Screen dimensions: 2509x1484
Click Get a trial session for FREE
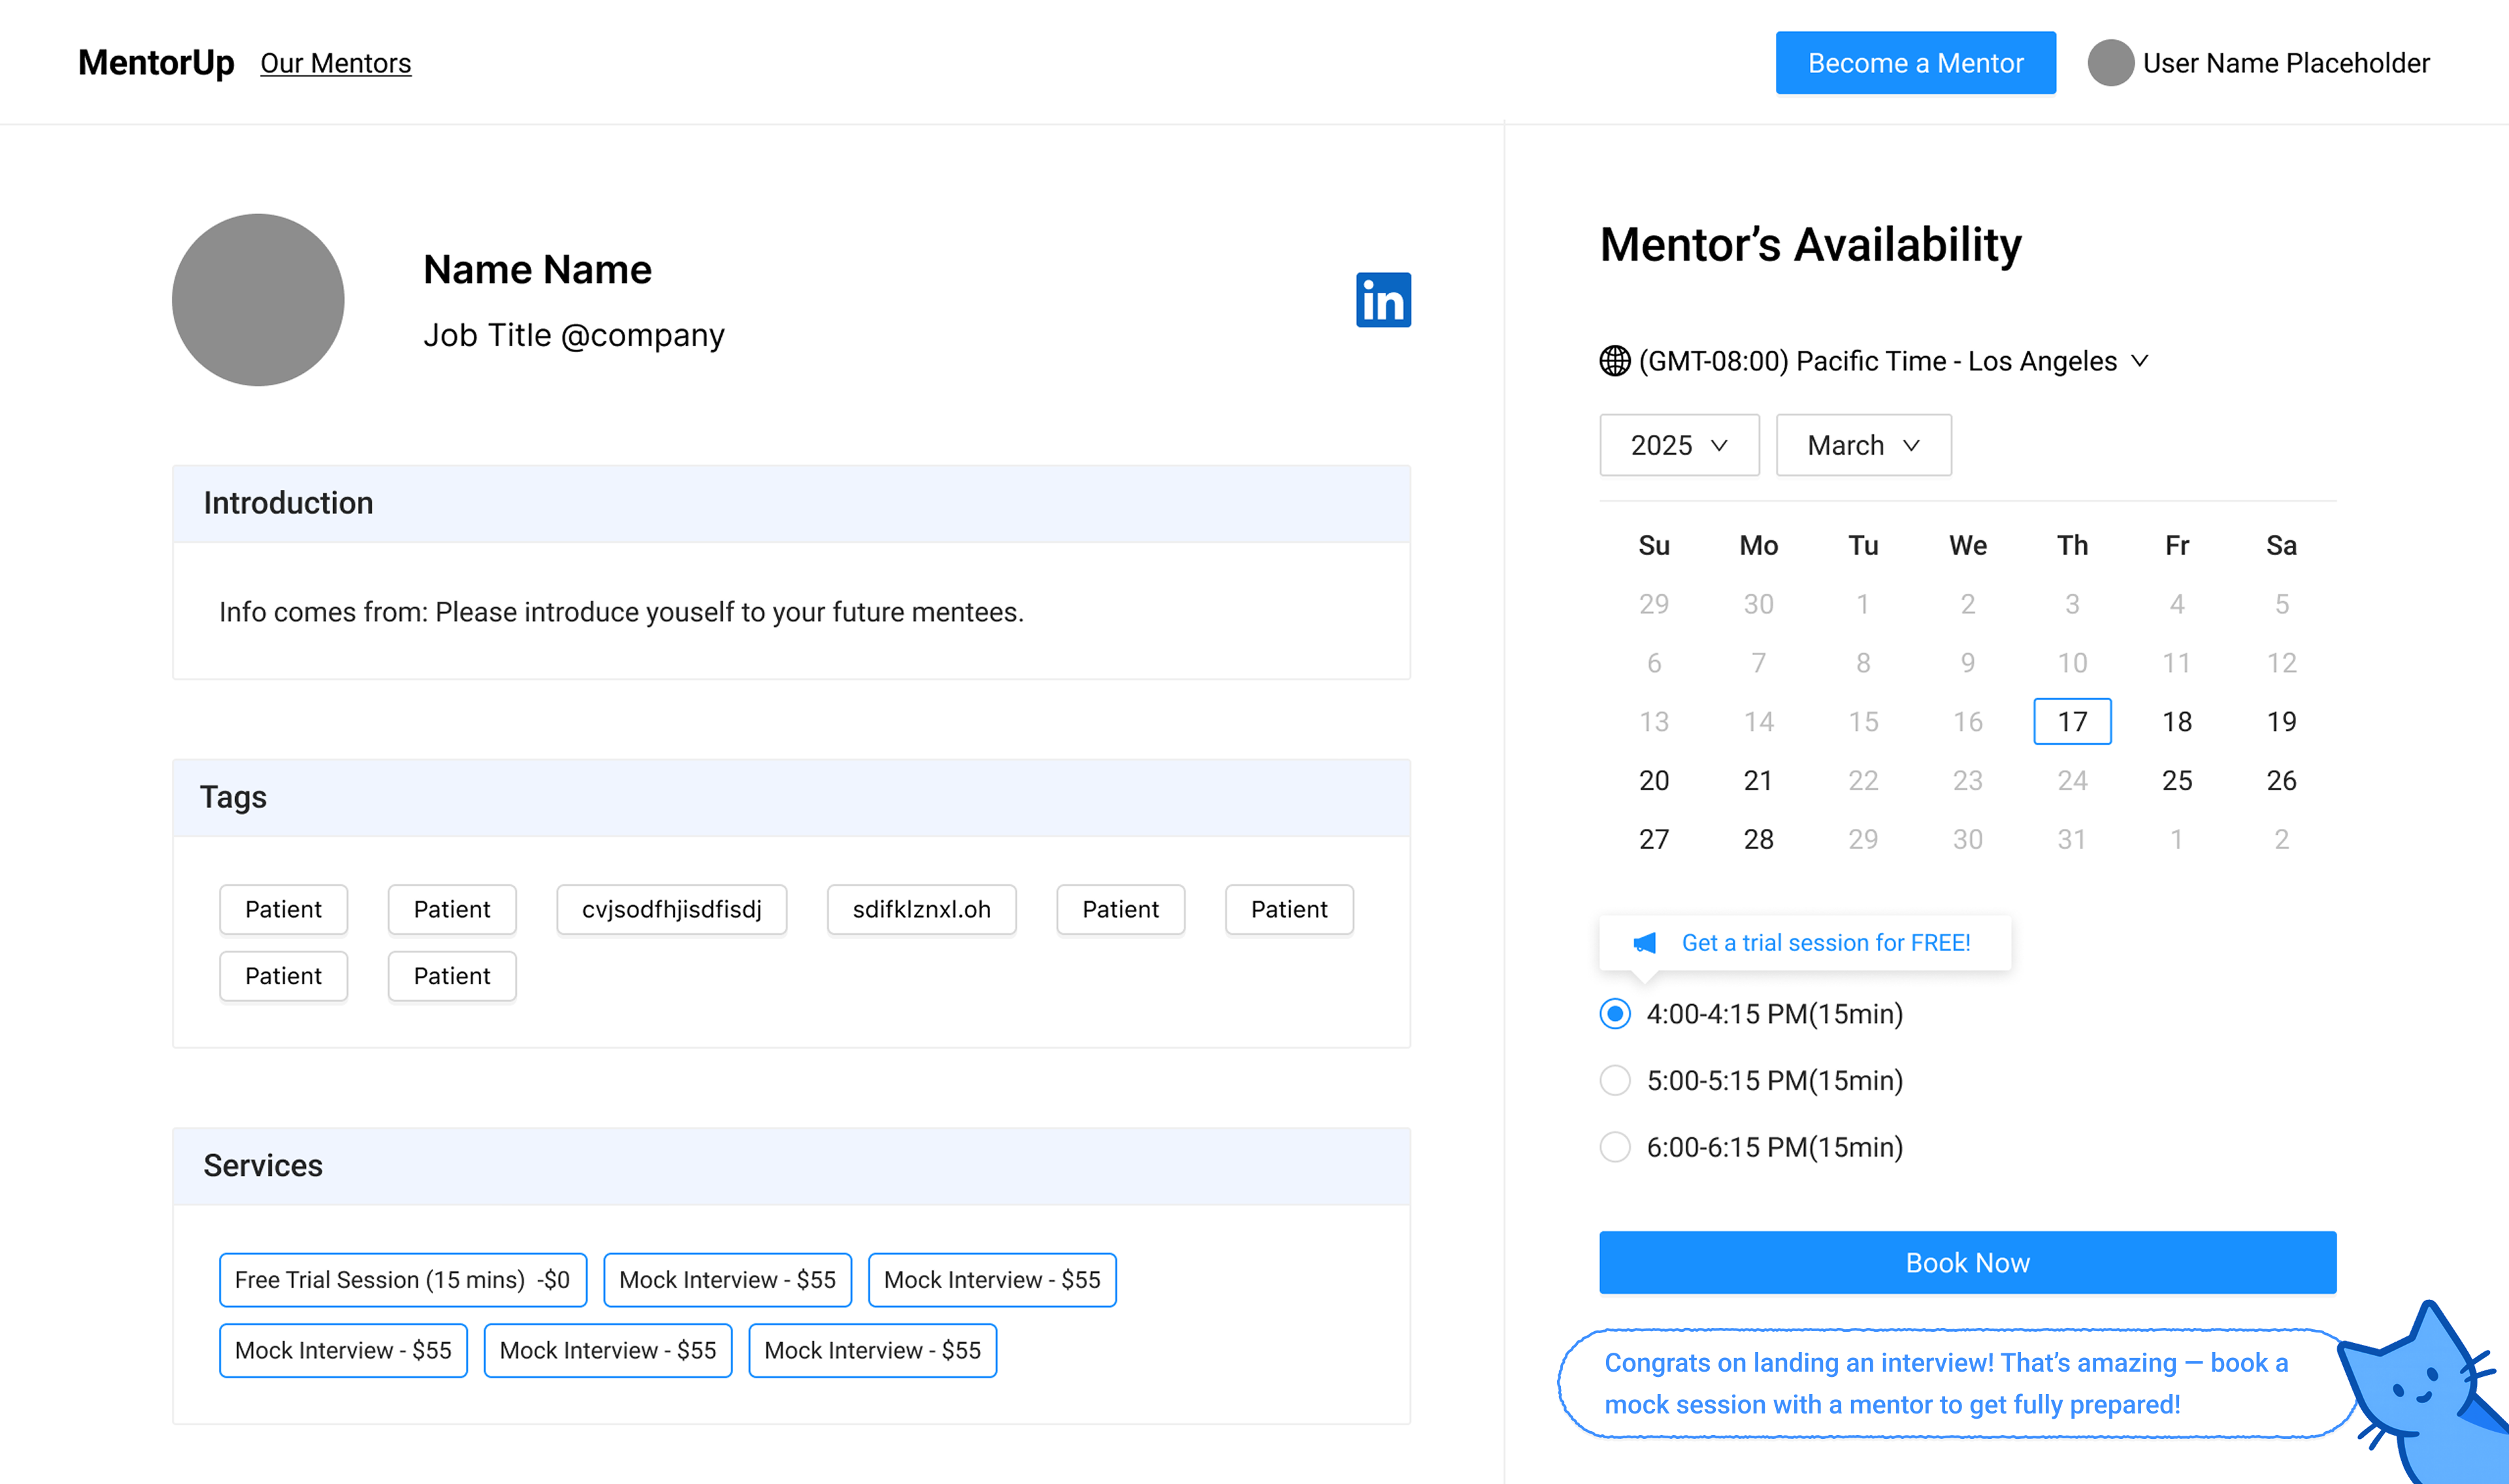pos(1825,943)
